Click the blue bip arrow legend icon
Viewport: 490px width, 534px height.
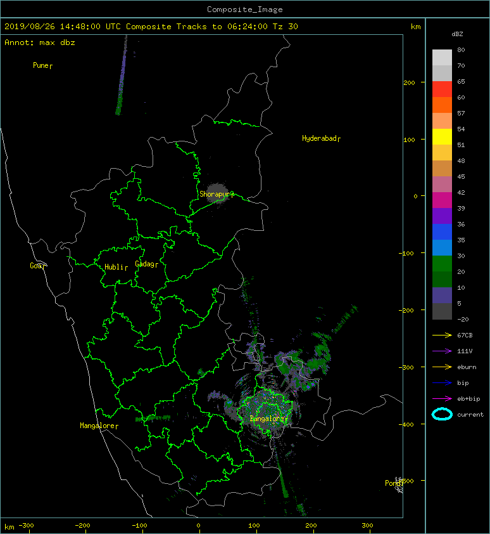(x=442, y=383)
